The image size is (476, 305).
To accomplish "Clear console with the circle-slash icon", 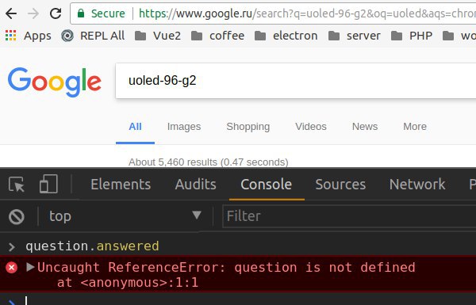I will tap(17, 216).
